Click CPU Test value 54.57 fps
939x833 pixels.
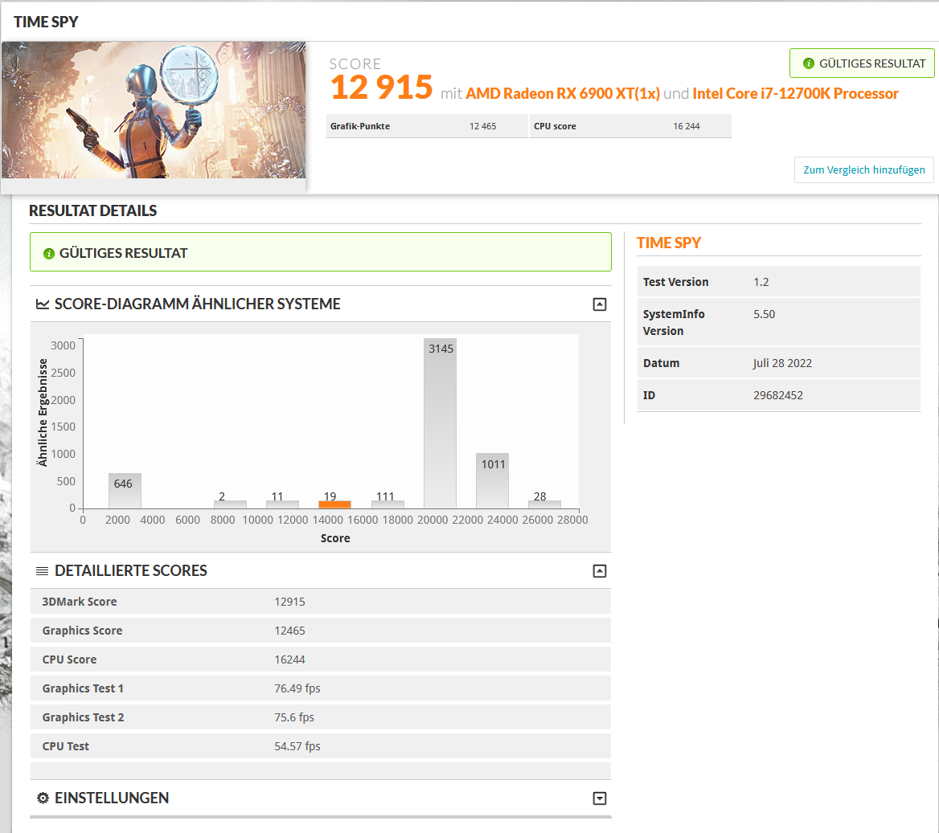[x=297, y=746]
